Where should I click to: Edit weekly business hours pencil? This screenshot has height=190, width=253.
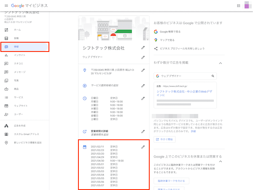(143, 98)
